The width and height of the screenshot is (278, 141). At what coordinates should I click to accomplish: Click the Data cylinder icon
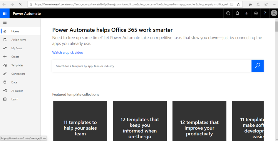point(5,82)
